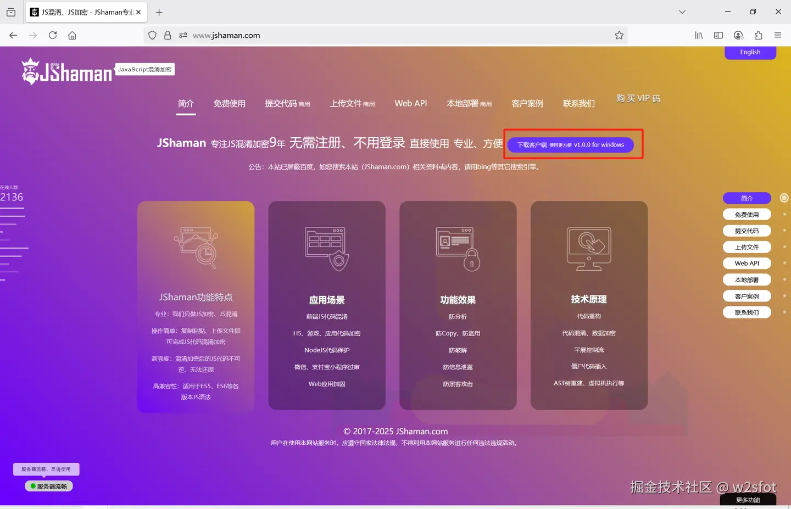This screenshot has height=509, width=791.
Task: Click the 僵尸代码插入 line
Action: click(x=589, y=366)
